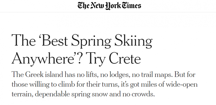Click the horizontal divider below the masthead

108,12
